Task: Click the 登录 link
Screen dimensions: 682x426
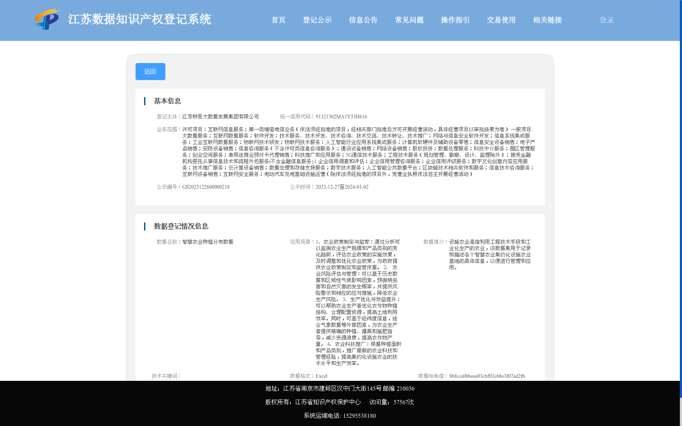Action: pos(607,20)
